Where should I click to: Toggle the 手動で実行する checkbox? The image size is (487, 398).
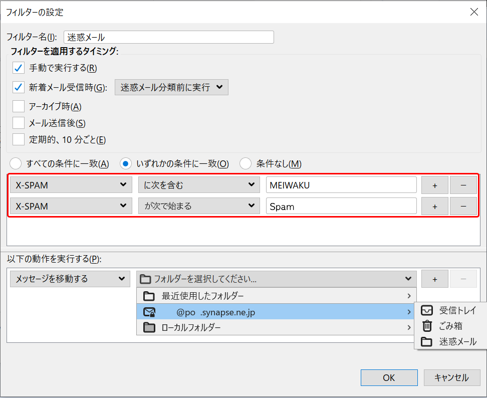pyautogui.click(x=19, y=68)
